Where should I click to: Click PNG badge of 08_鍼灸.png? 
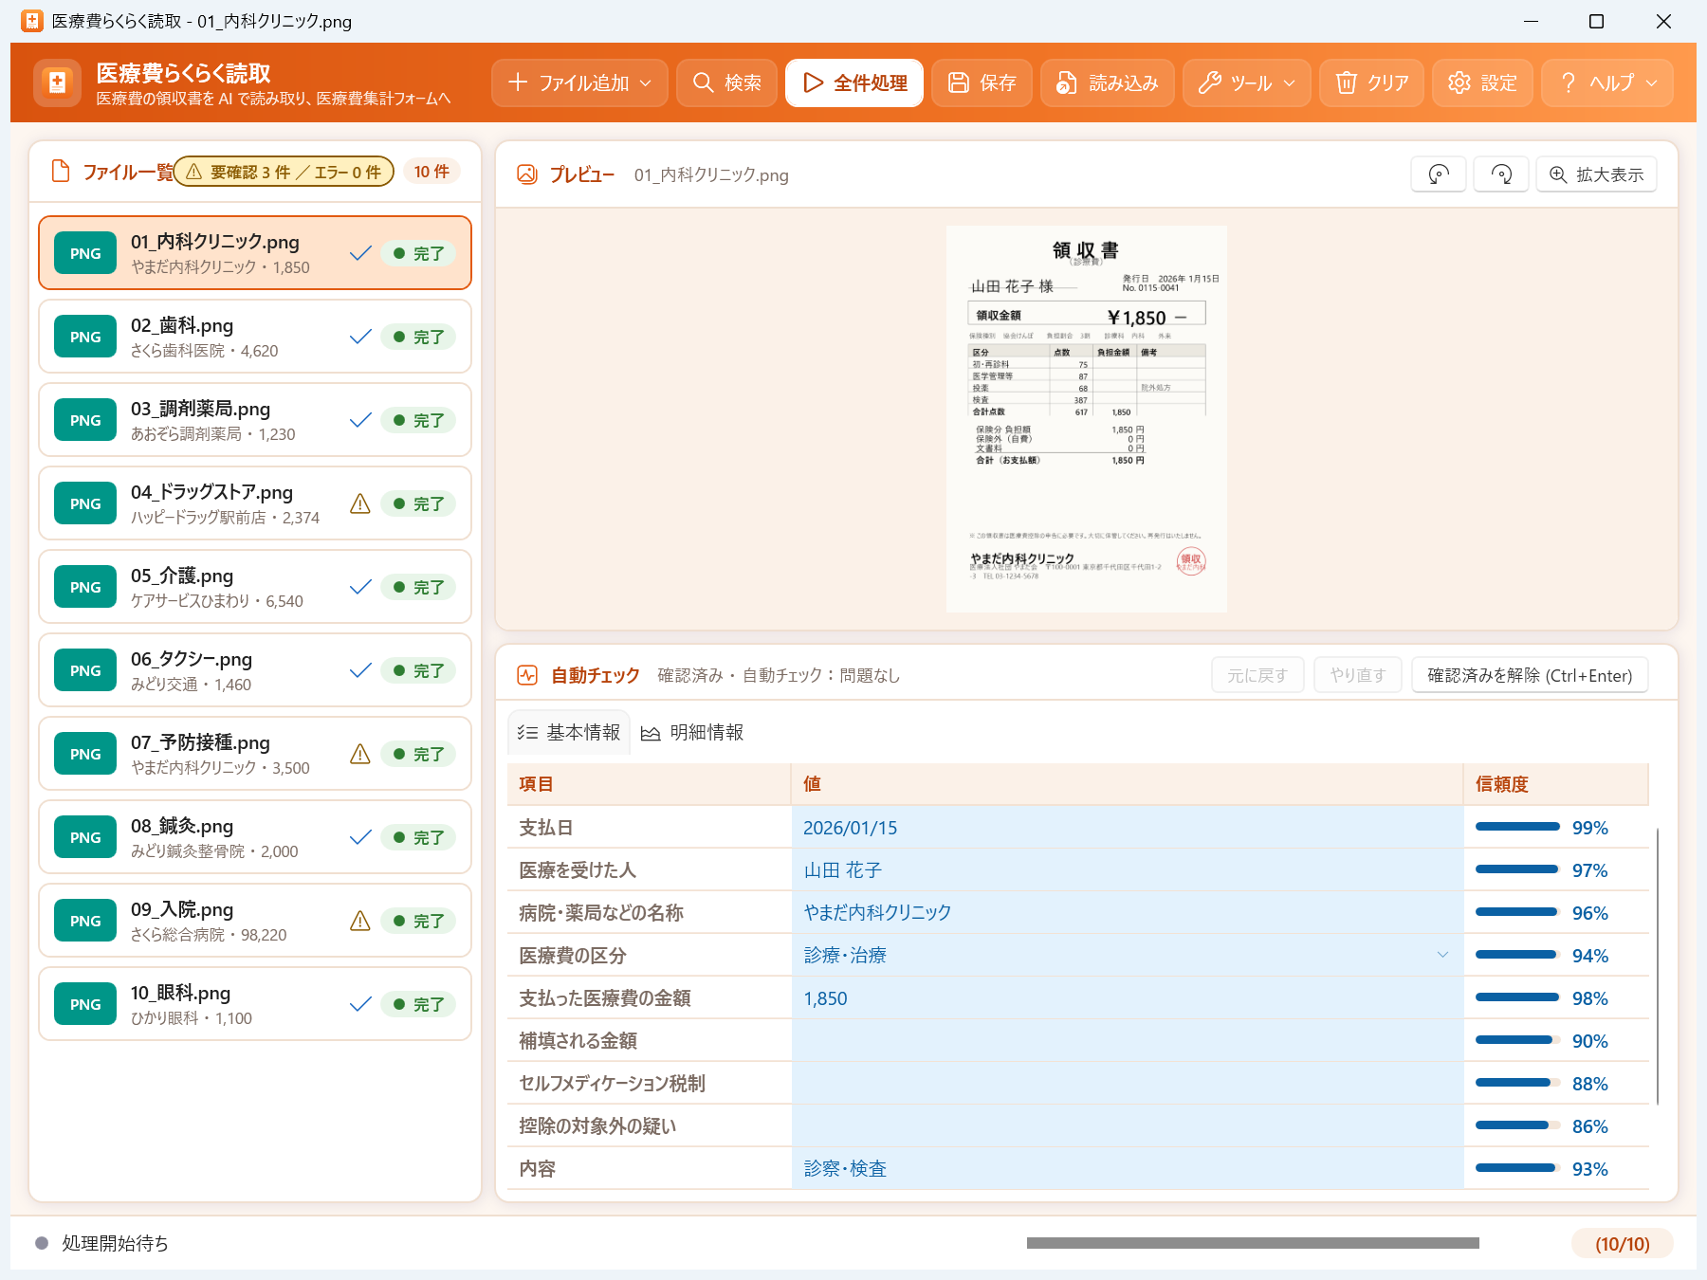(85, 837)
